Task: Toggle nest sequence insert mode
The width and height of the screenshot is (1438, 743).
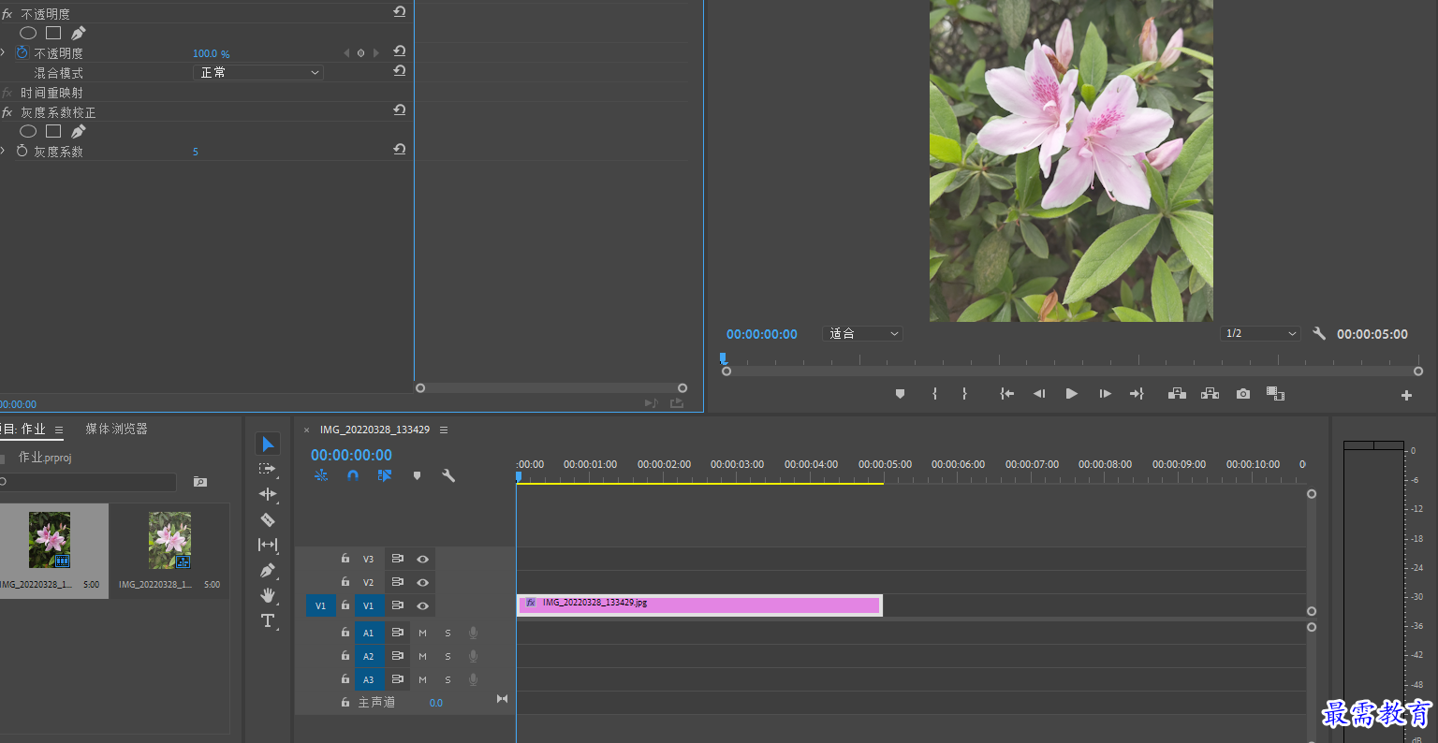Action: pos(321,475)
